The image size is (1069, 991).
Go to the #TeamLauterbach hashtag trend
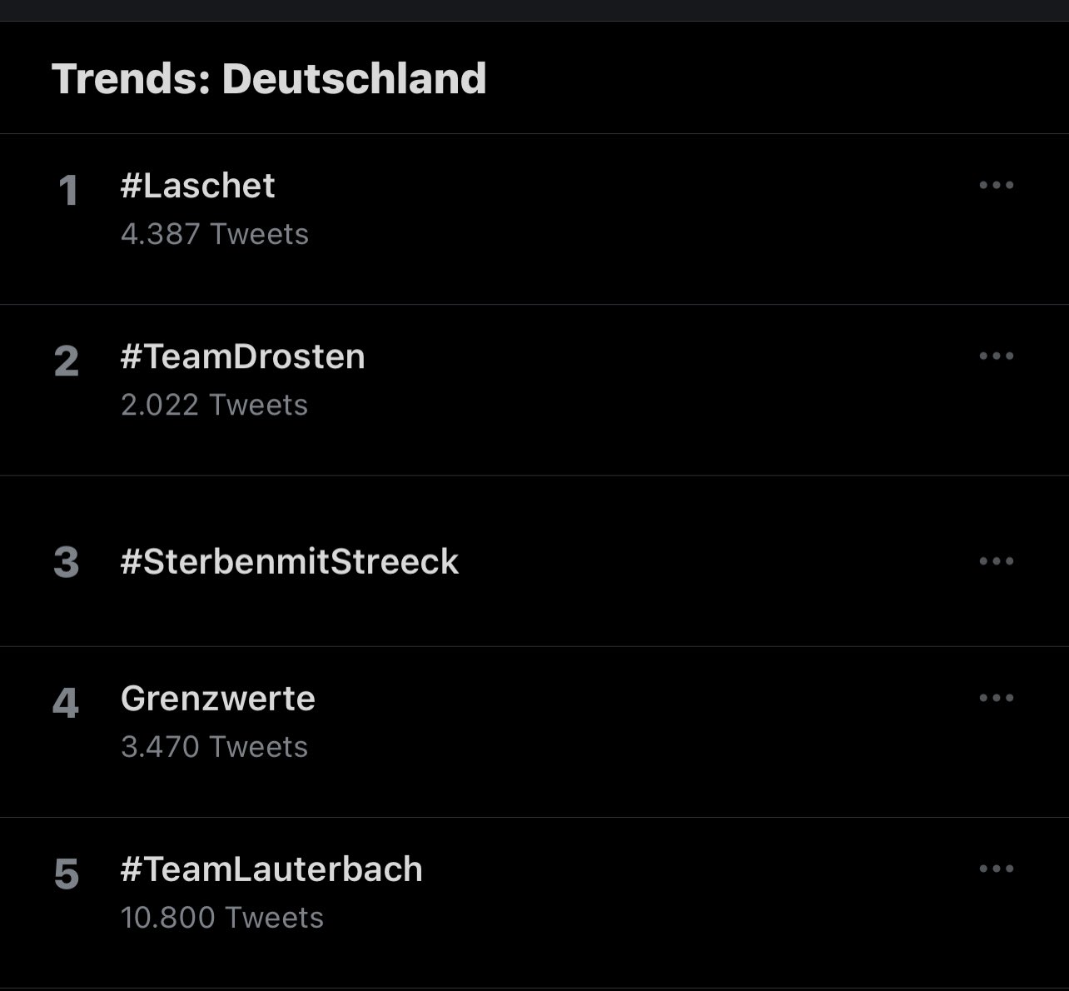(x=271, y=869)
